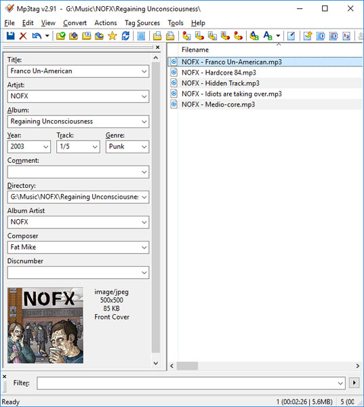
Task: Click the playlist folder with play symbol
Action: pos(86,36)
